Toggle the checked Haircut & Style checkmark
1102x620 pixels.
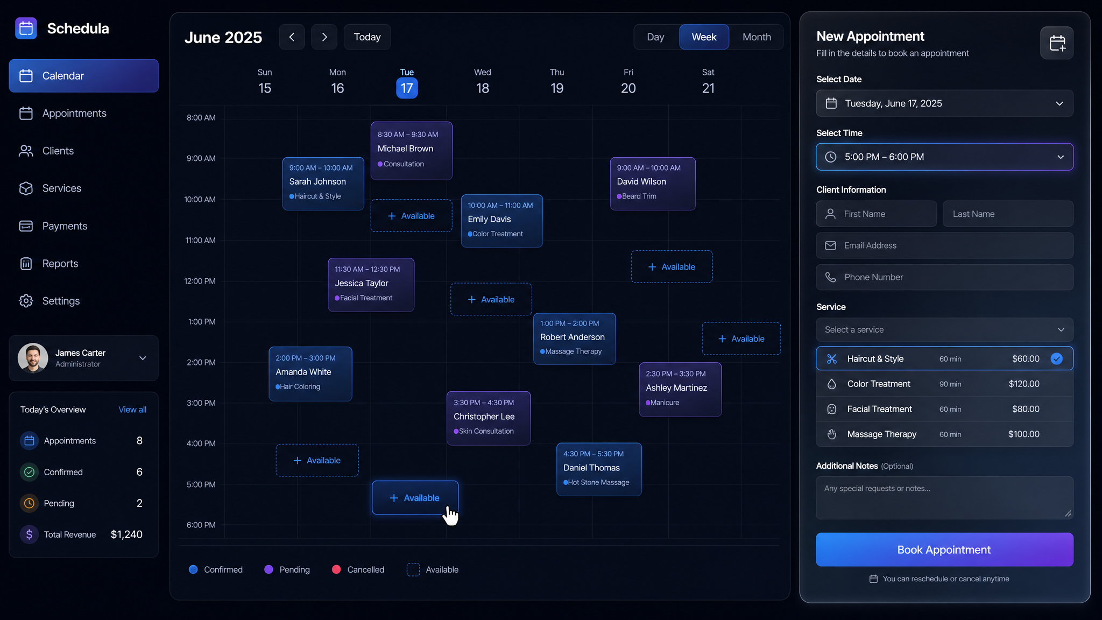click(1056, 359)
